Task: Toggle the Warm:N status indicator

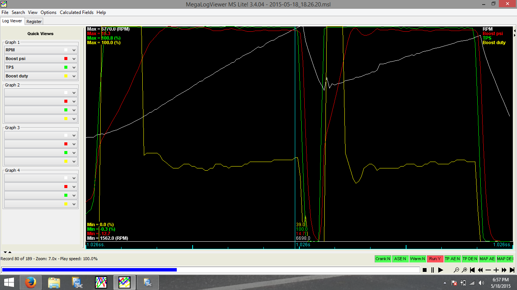Action: (417, 259)
